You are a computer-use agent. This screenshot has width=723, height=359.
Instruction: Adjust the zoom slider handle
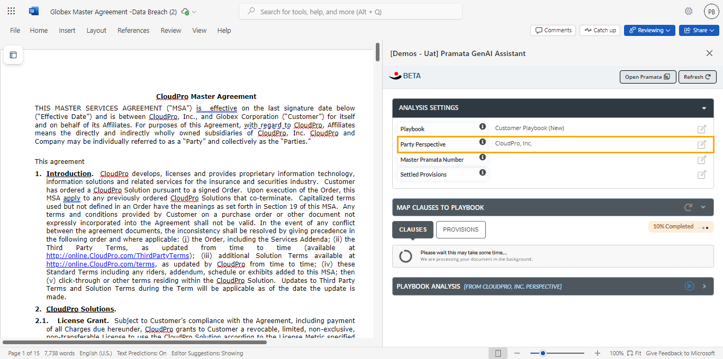click(x=543, y=353)
